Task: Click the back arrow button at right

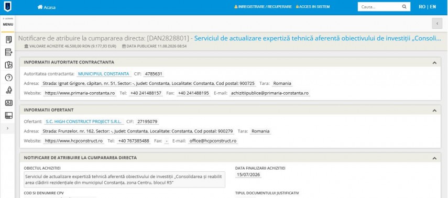Action: coord(437,24)
